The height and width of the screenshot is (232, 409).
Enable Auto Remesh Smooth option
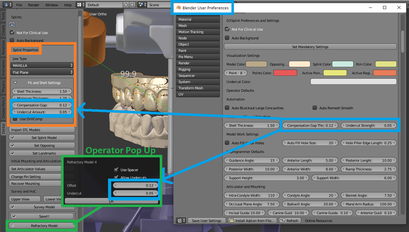pyautogui.click(x=315, y=108)
